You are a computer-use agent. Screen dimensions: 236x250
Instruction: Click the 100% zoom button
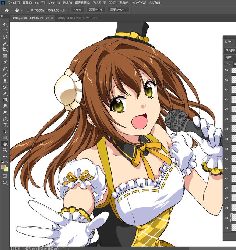coord(78,10)
